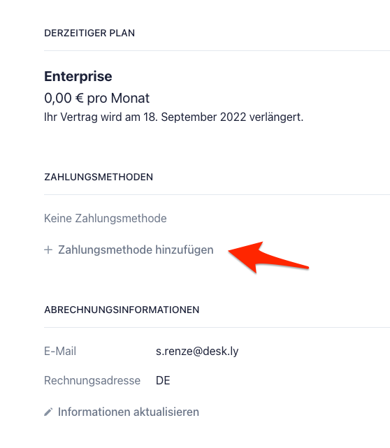Click the E-Mail field label

[60, 351]
